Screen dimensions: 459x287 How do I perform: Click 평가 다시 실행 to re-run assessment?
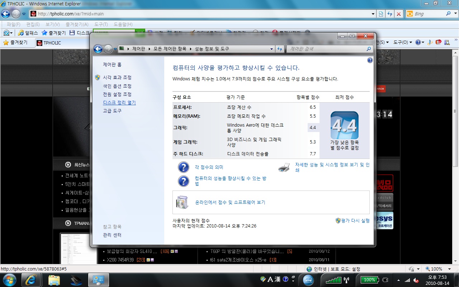point(352,221)
